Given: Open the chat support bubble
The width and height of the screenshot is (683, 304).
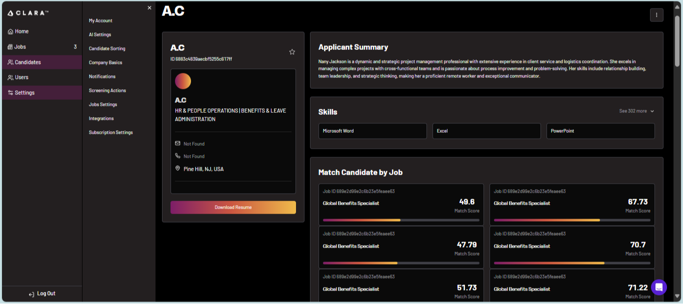Looking at the screenshot, I should (658, 287).
